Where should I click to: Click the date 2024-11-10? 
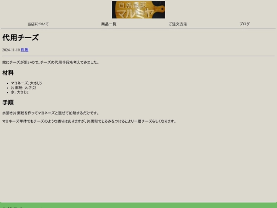coord(11,50)
